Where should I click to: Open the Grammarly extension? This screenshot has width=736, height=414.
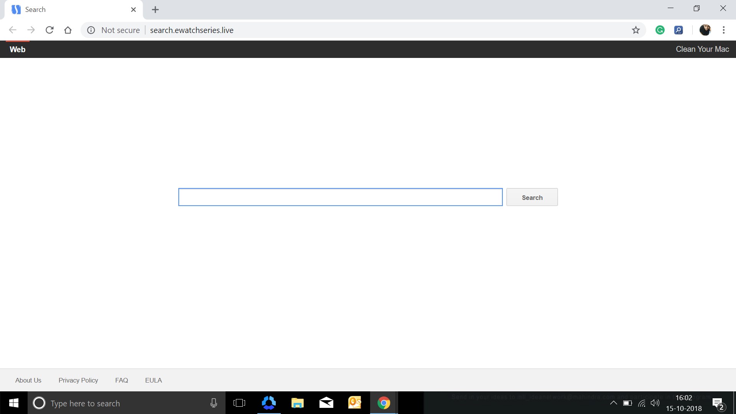point(660,30)
